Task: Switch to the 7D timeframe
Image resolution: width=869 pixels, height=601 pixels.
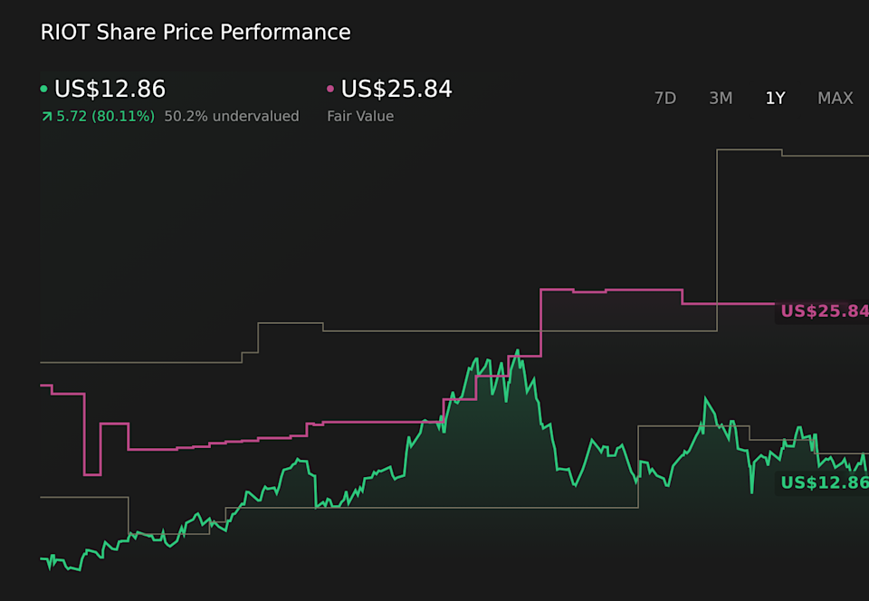Action: pos(665,98)
